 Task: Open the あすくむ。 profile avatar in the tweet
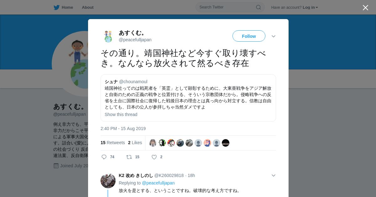tap(108, 36)
